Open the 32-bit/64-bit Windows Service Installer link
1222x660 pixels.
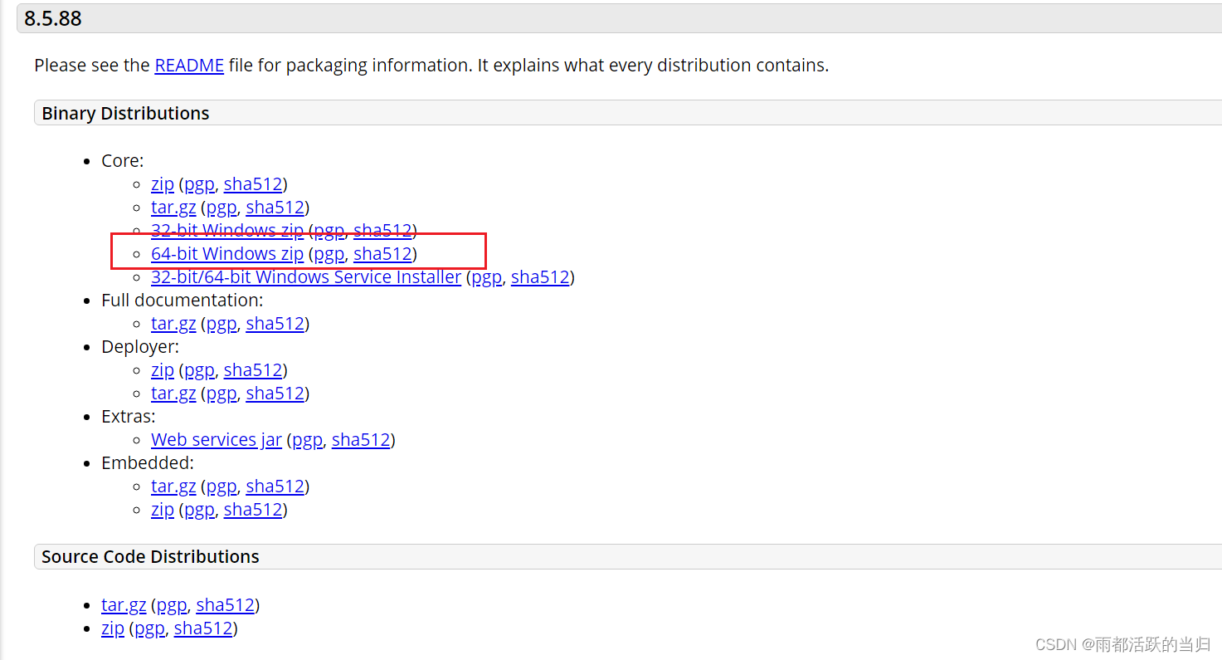tap(306, 276)
